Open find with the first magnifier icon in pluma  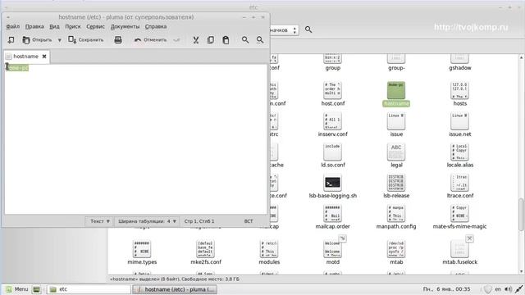tap(245, 40)
